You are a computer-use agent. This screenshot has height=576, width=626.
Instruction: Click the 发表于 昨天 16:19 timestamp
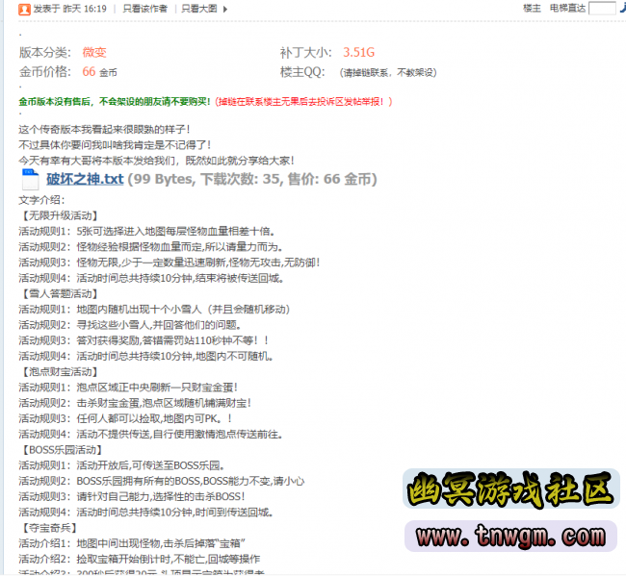(x=70, y=9)
